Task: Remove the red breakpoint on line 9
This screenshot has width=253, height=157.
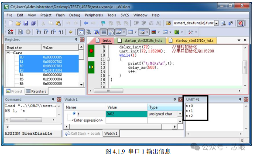Action: point(91,51)
